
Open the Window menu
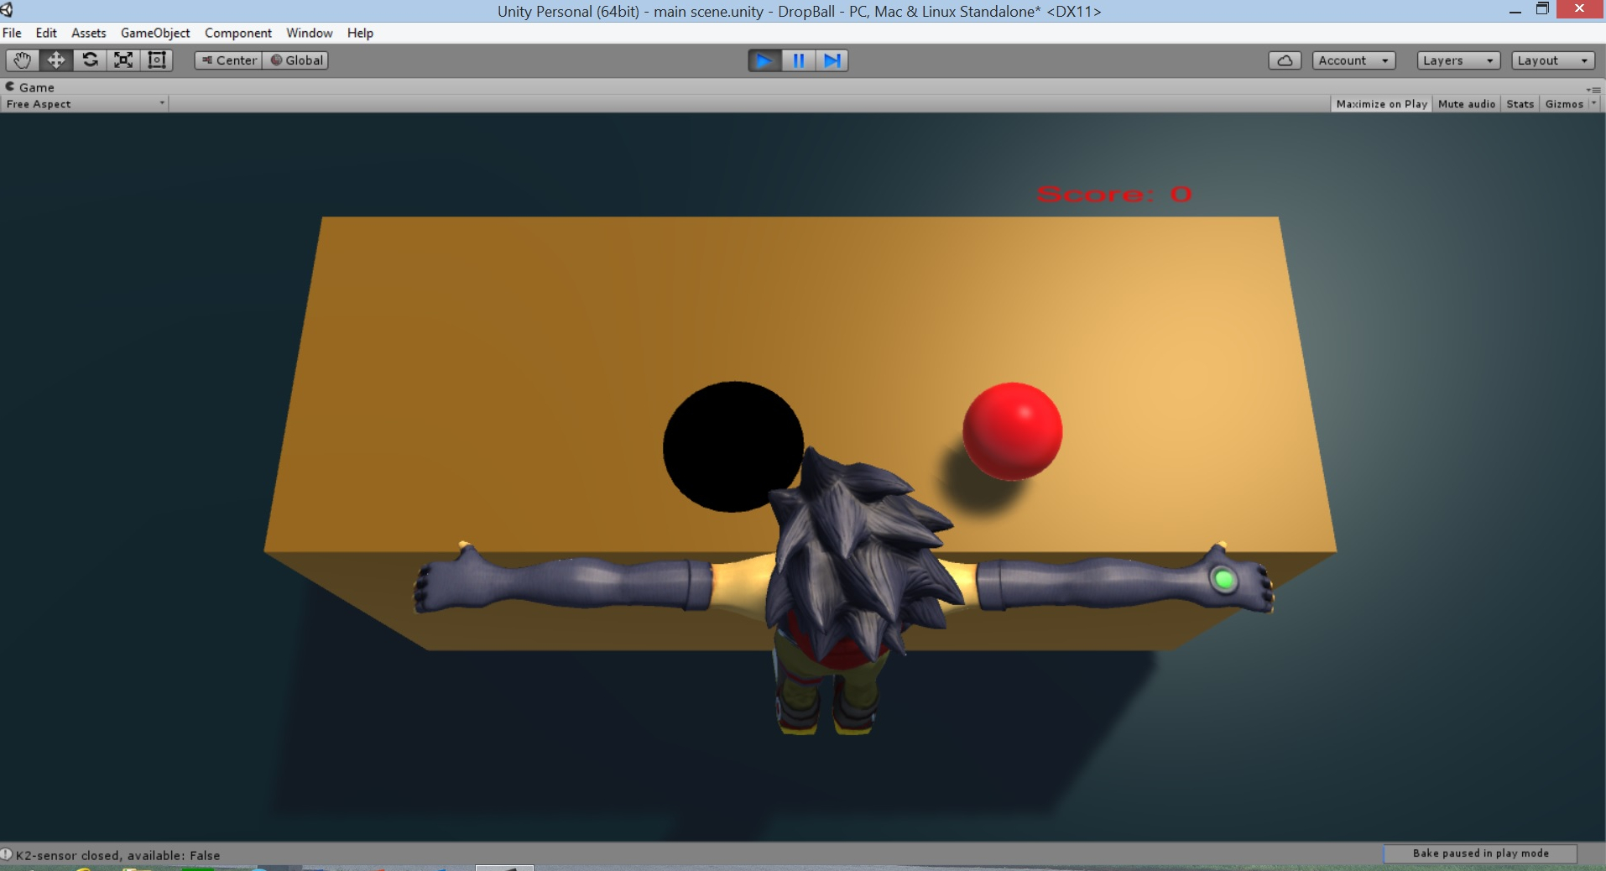(x=310, y=33)
